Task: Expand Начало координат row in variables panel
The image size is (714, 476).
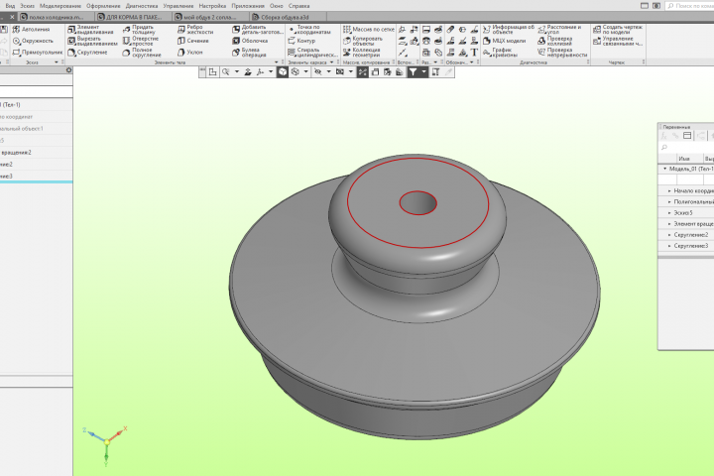Action: coord(669,190)
